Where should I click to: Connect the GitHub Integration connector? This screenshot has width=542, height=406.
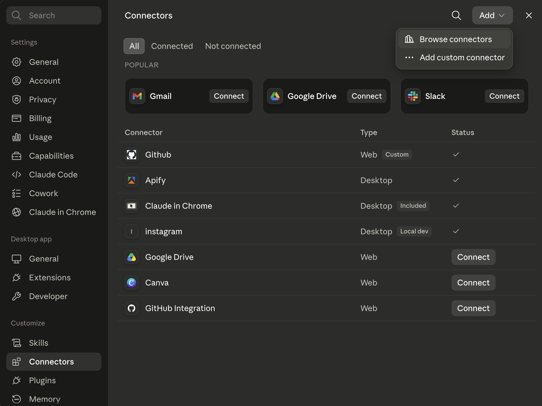473,308
